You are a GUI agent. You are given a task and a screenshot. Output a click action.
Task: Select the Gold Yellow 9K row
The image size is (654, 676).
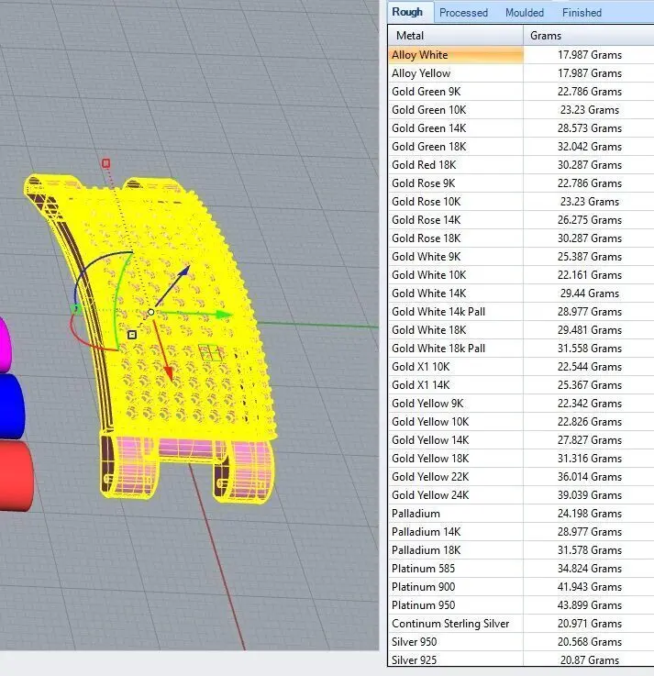pyautogui.click(x=521, y=403)
